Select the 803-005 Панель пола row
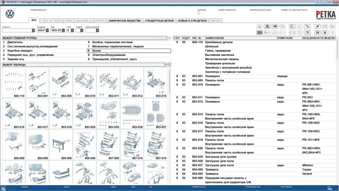The image size is (339, 191). pyautogui.click(x=254, y=80)
